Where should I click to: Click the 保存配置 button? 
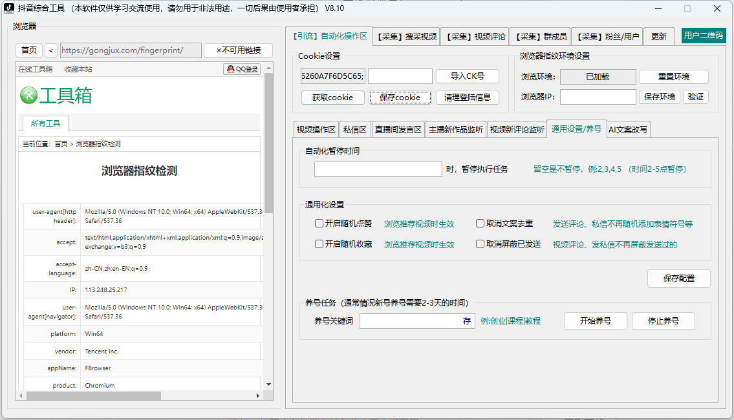(678, 278)
